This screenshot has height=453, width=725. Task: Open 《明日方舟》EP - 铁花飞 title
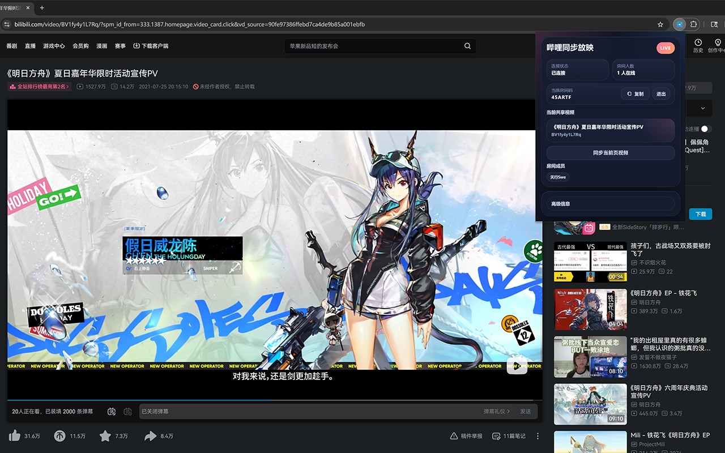(x=663, y=293)
